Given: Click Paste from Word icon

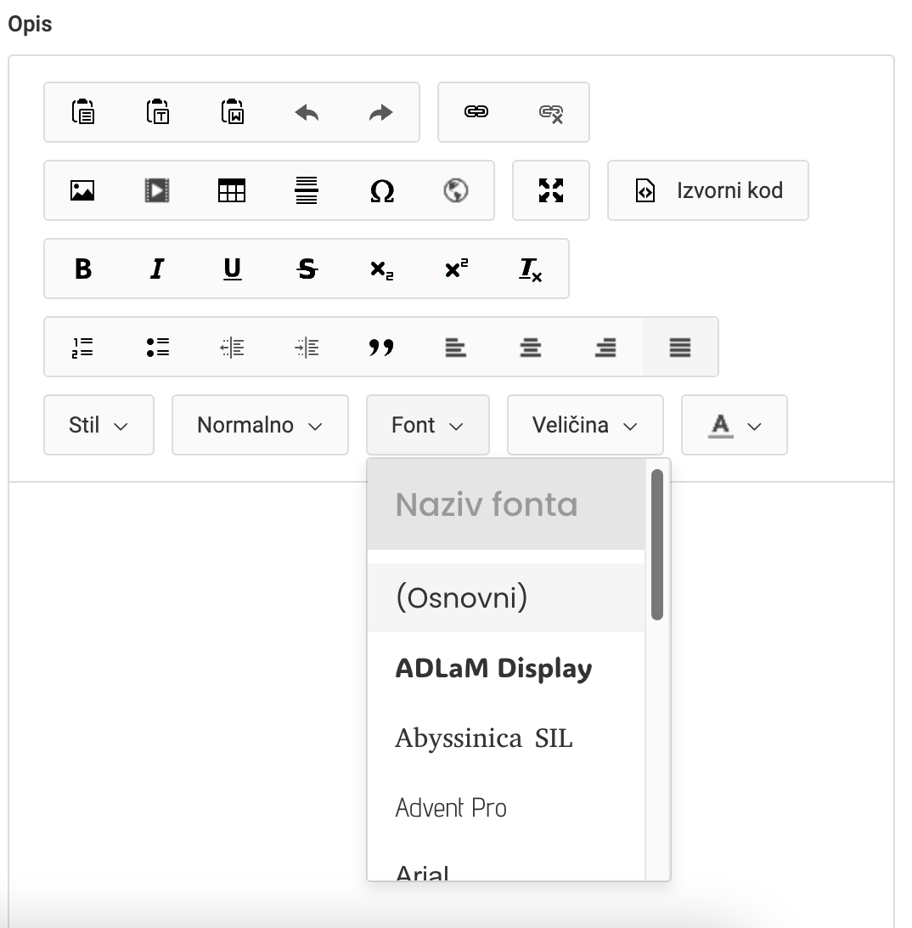Looking at the screenshot, I should tap(233, 112).
